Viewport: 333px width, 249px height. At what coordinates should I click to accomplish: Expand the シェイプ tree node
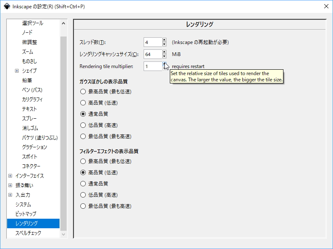click(17, 71)
